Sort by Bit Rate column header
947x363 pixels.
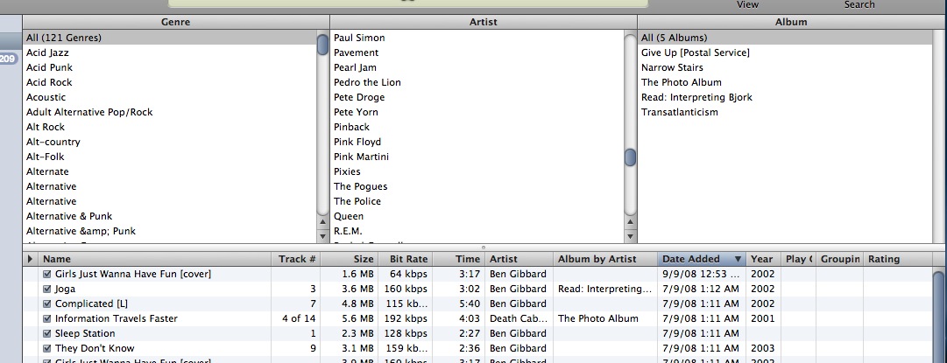pyautogui.click(x=406, y=259)
